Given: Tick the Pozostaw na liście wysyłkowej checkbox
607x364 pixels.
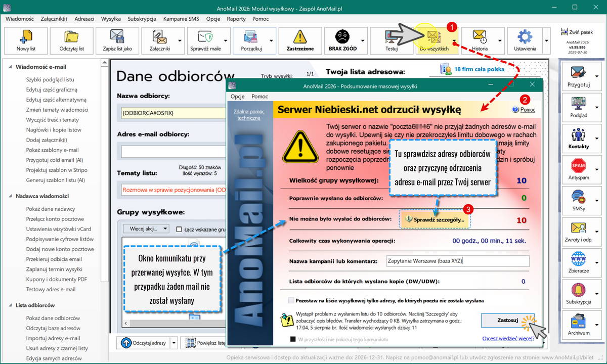Looking at the screenshot, I should click(291, 300).
